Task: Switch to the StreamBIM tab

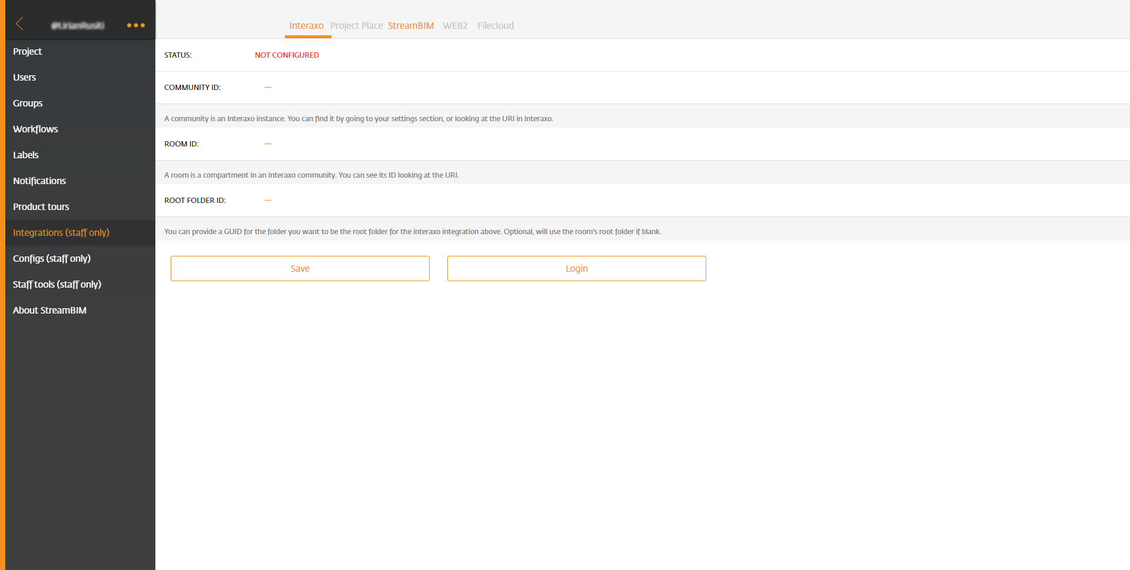Action: pos(411,26)
